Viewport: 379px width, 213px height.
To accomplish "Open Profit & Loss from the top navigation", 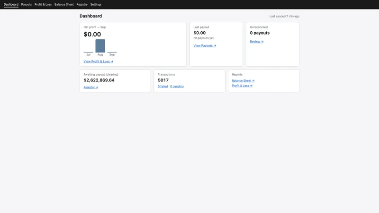I will [x=43, y=4].
